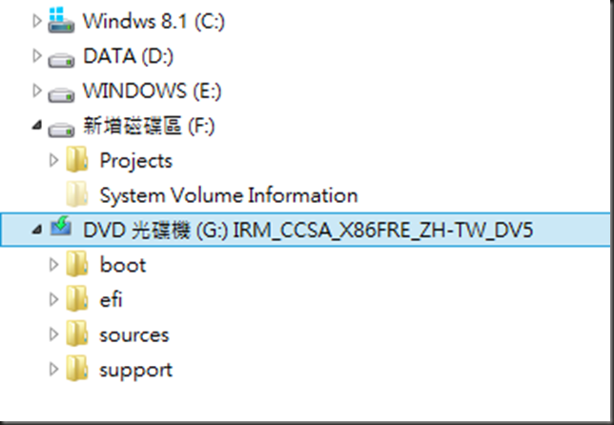Click the DATA (D:) drive icon
Viewport: 614px width, 425px height.
(61, 60)
